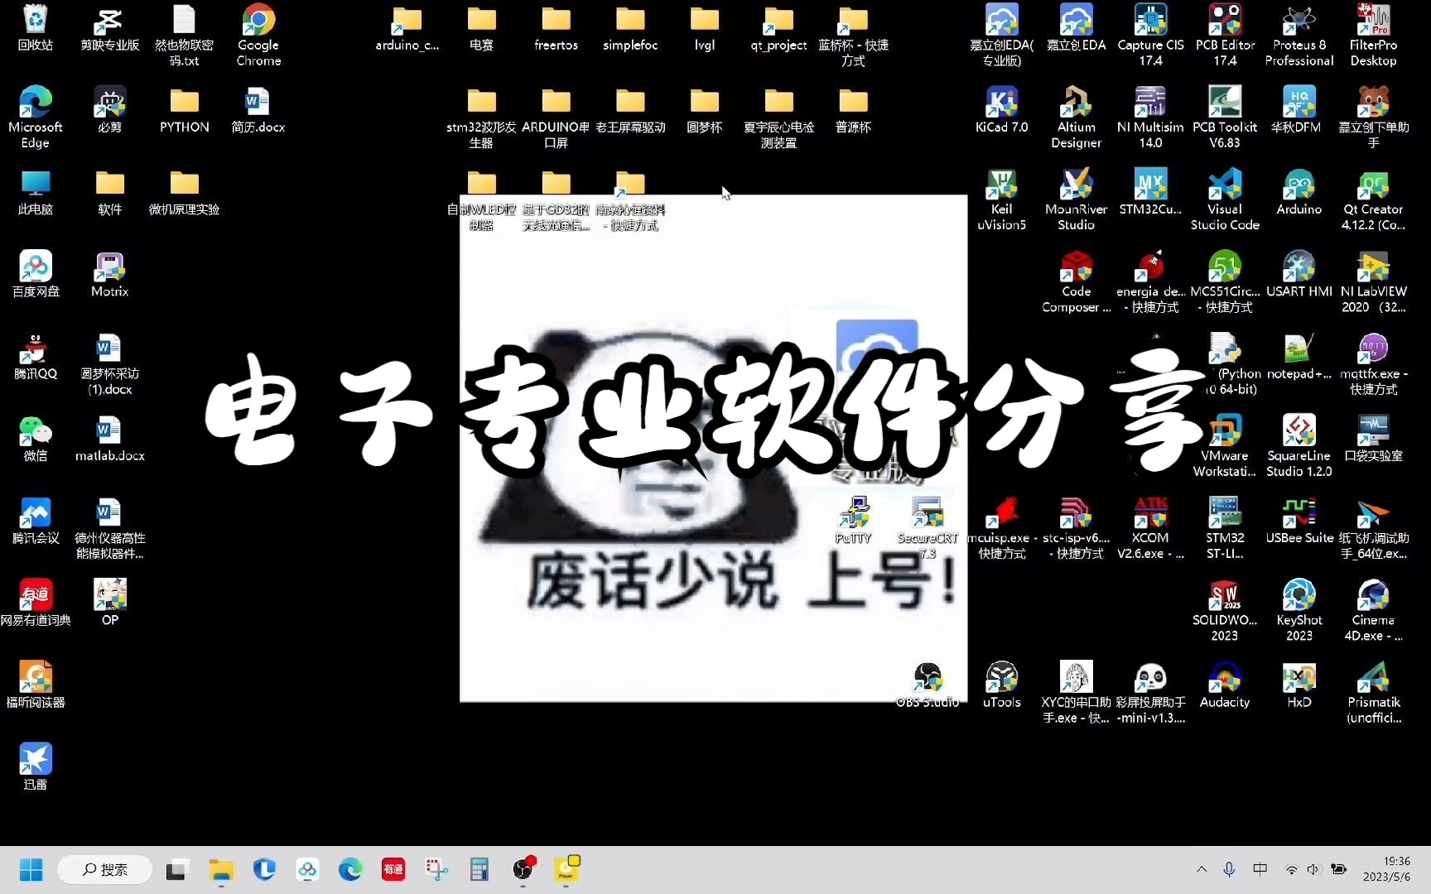
Task: Show hidden system tray icons
Action: (1202, 869)
